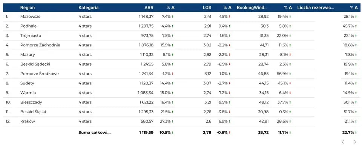Click the Beskid Śląski region cell
Screen dimensions: 362x149
coord(33,112)
